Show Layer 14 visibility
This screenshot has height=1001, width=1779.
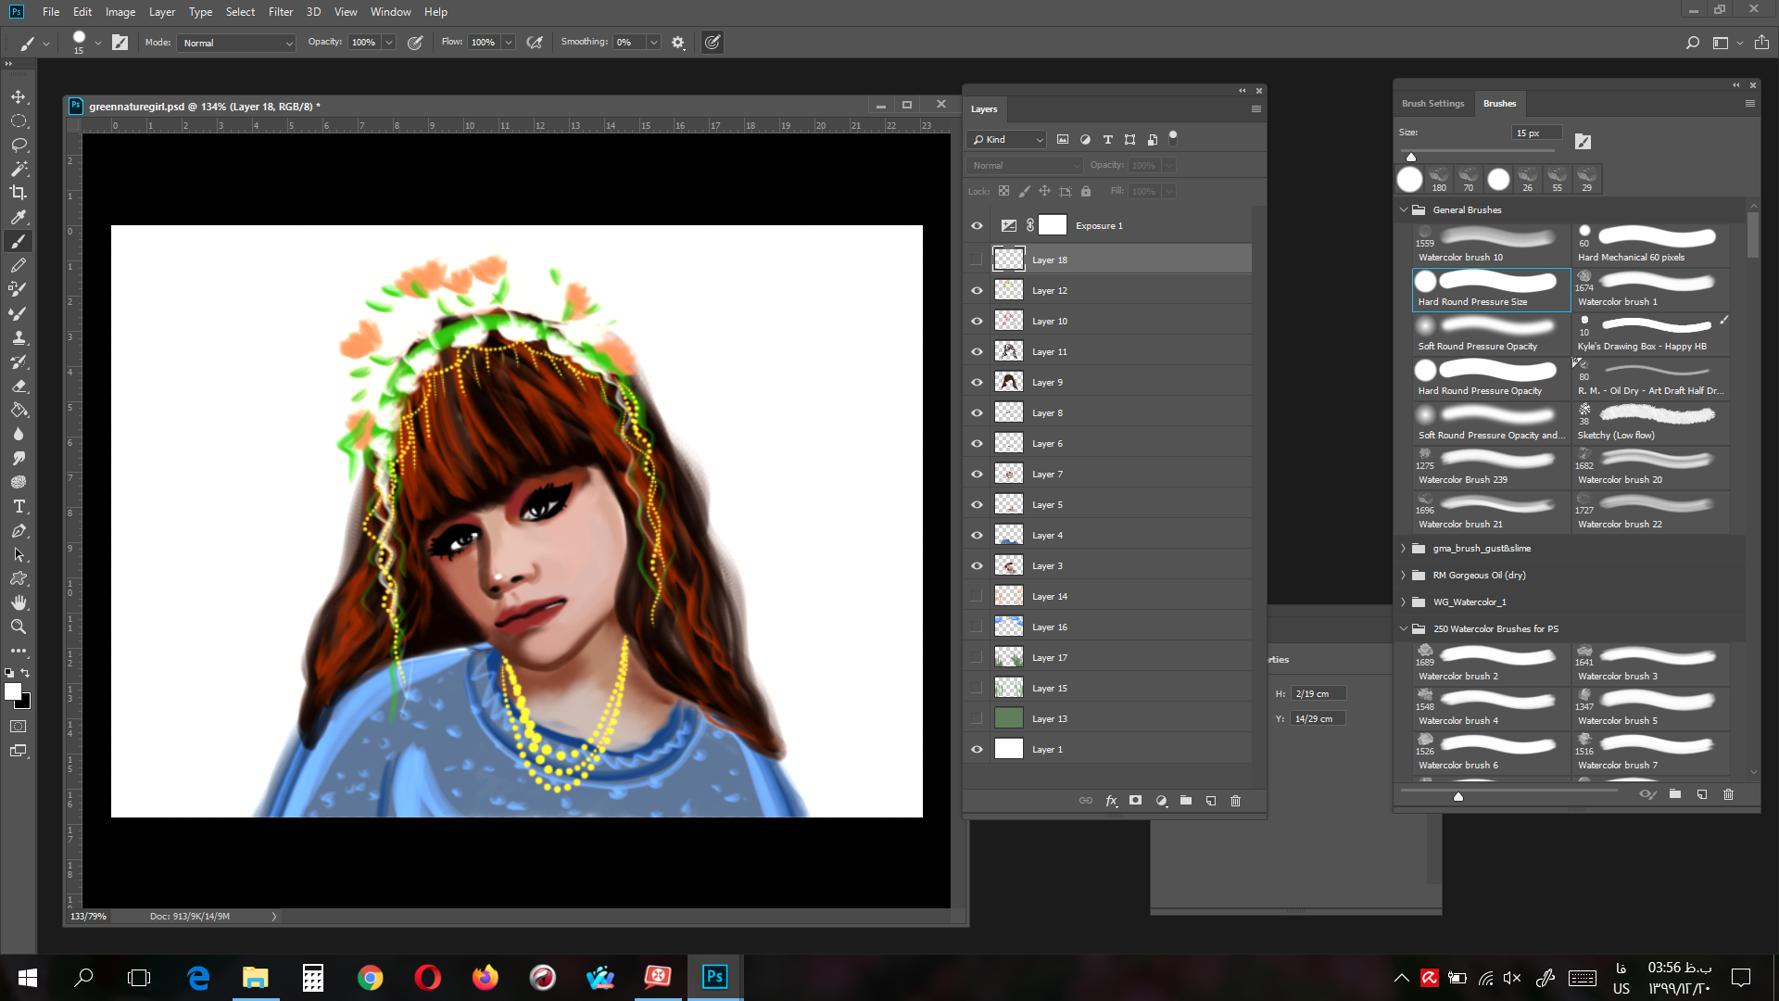click(x=977, y=597)
